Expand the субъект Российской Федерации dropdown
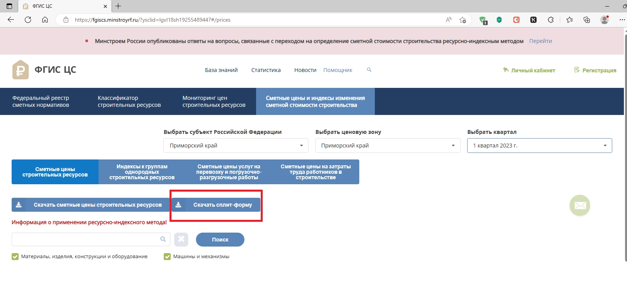Viewport: 627px width, 281px height. (x=236, y=146)
